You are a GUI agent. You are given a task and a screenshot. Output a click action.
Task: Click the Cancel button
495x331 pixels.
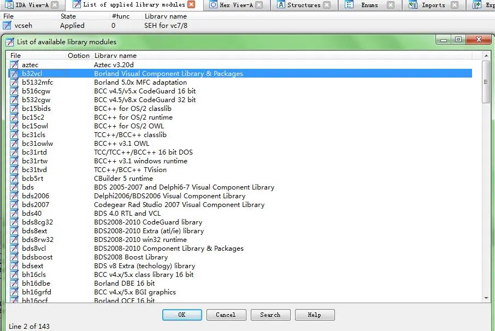point(226,315)
